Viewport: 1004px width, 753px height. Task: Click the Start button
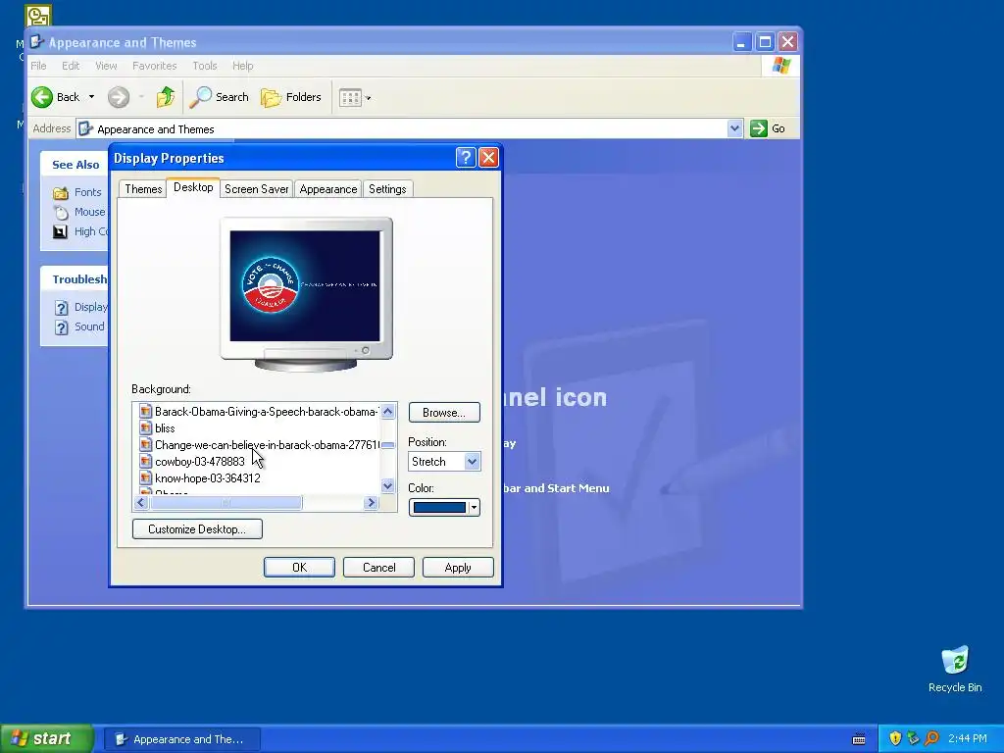coord(46,738)
